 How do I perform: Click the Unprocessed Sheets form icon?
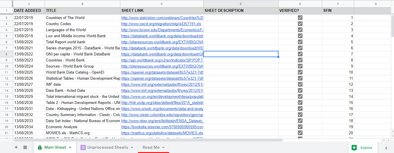click(x=83, y=148)
